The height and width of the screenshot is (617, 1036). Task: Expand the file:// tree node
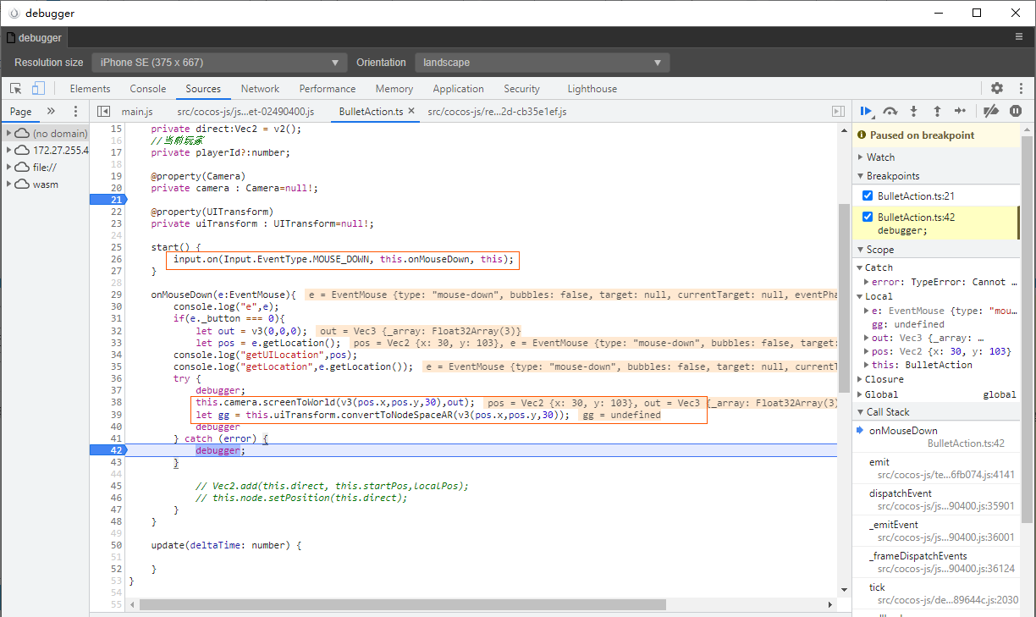pyautogui.click(x=9, y=168)
